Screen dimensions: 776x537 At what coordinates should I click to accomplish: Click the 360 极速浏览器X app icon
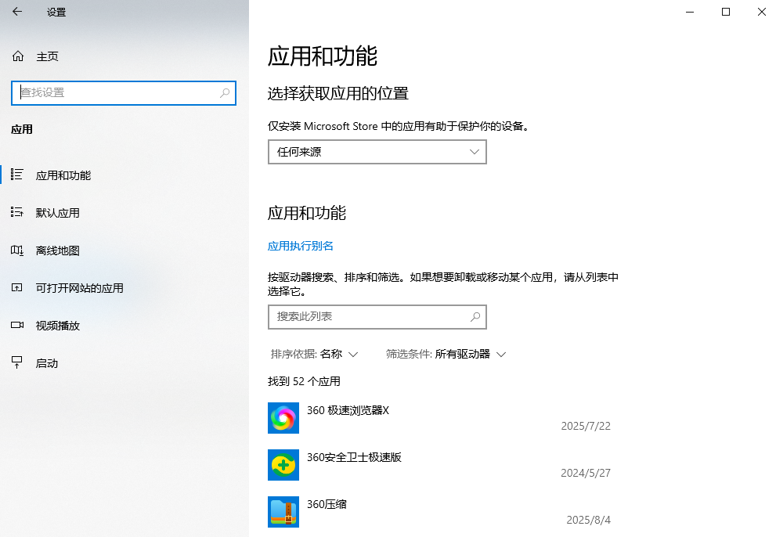click(x=283, y=418)
